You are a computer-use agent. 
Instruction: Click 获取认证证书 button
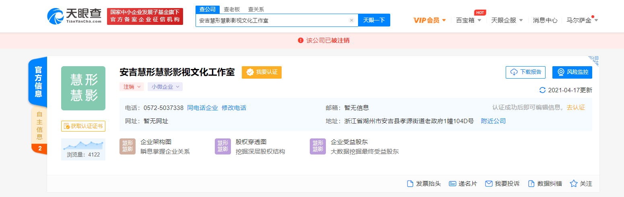[x=83, y=126]
